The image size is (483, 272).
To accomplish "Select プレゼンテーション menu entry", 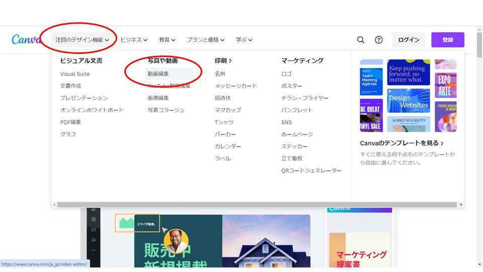I will click(84, 98).
